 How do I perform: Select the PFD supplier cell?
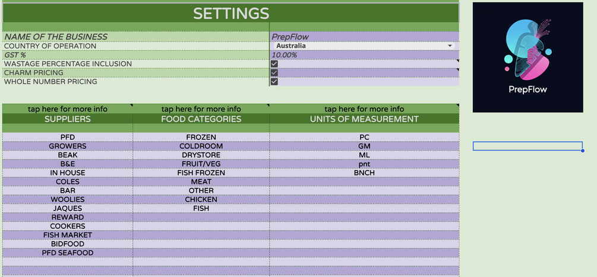coord(68,137)
